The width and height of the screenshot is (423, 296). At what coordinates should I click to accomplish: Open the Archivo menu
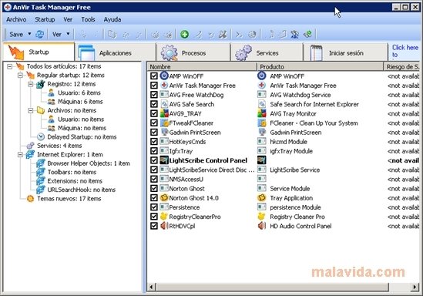(16, 19)
